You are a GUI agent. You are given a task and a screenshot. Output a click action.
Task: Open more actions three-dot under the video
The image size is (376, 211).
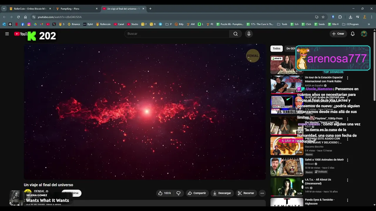pyautogui.click(x=262, y=193)
